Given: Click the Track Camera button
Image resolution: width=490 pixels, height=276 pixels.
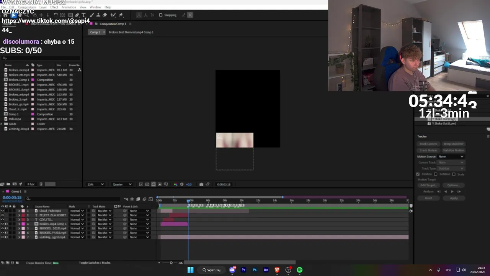Looking at the screenshot, I should coord(428,144).
